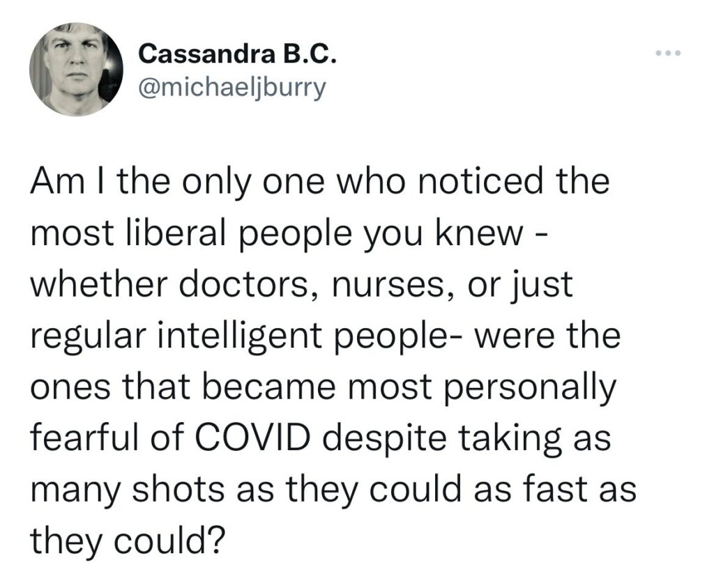Click the word "shots" in the tweet

177,490
